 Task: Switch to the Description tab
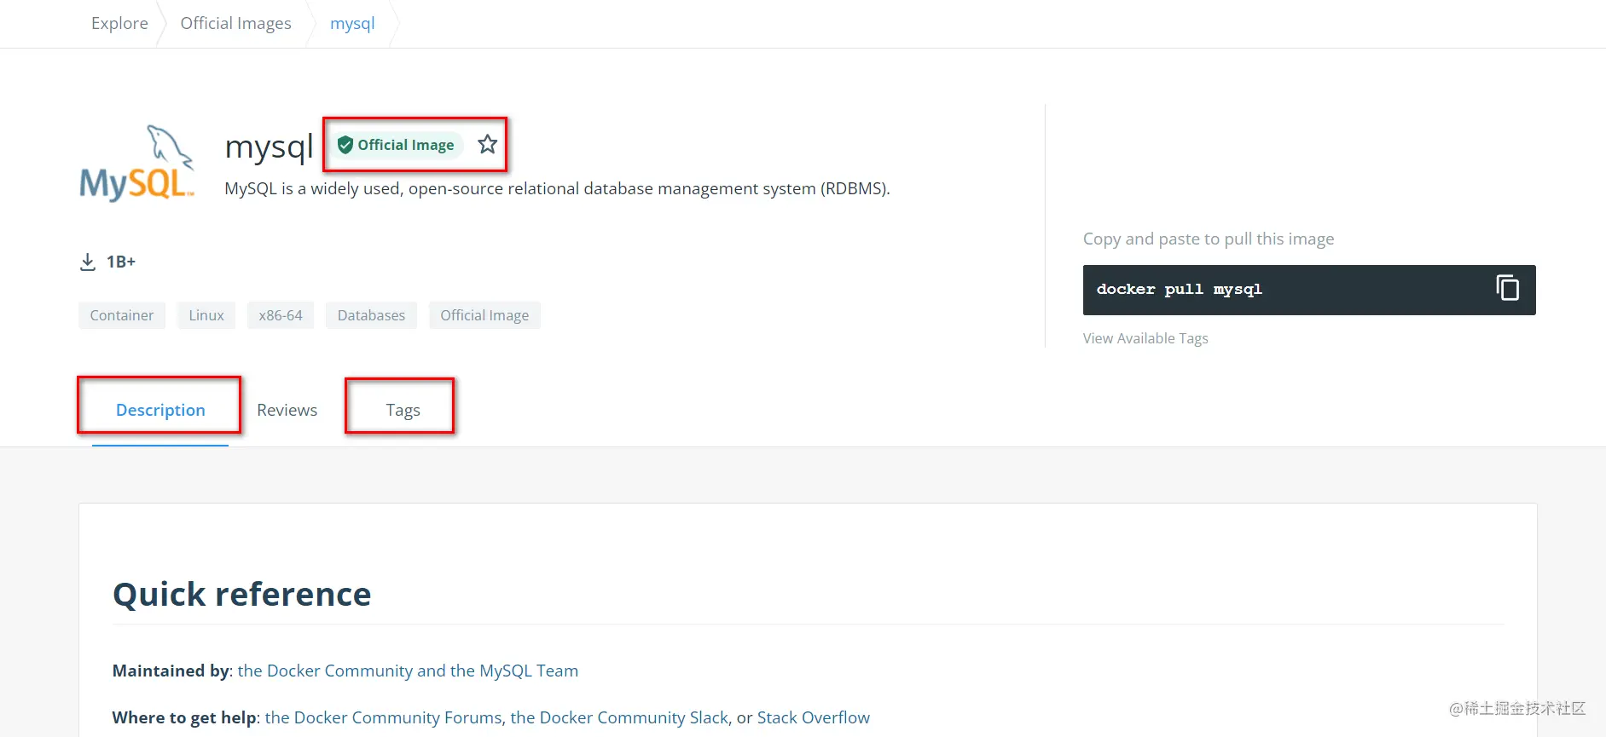point(160,410)
